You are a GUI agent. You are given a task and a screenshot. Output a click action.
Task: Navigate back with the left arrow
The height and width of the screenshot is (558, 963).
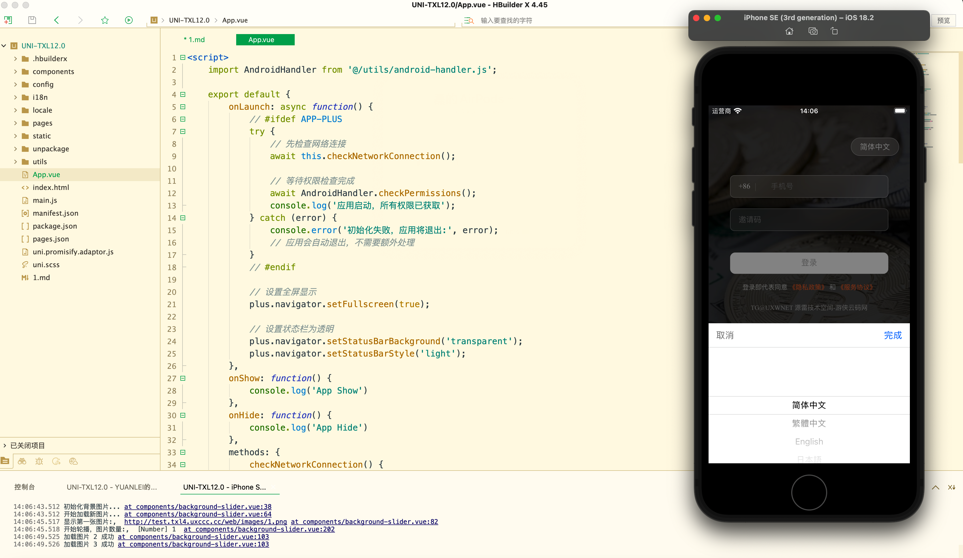(x=57, y=20)
